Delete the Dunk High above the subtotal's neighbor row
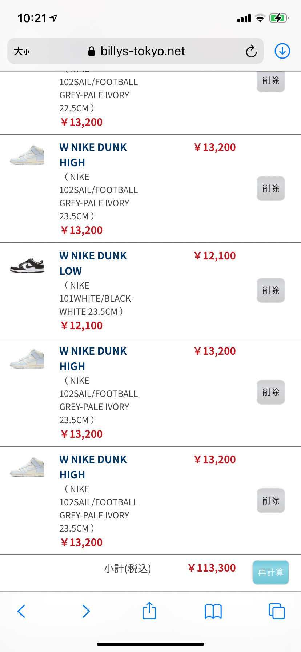301x652 pixels. tap(270, 392)
